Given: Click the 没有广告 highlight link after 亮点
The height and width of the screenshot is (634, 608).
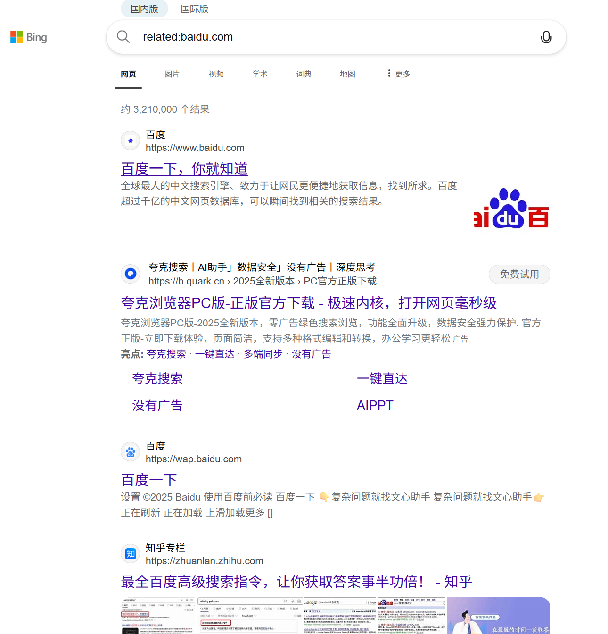Looking at the screenshot, I should click(312, 354).
